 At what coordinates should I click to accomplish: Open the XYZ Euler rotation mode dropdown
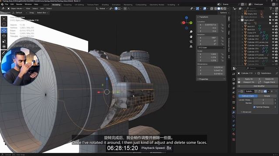[211, 48]
